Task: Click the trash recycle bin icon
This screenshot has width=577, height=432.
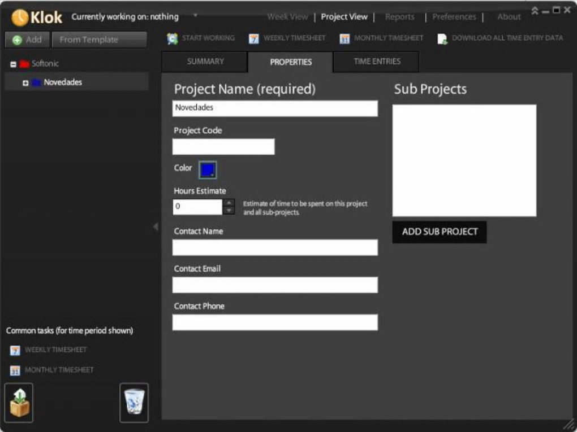Action: (x=134, y=403)
